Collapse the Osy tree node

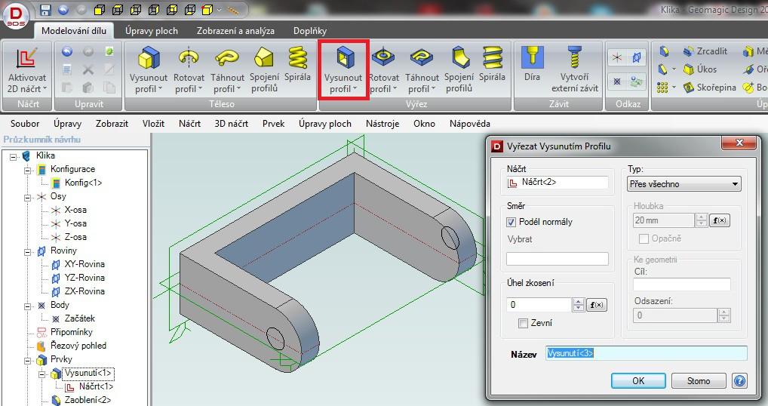[x=27, y=198]
